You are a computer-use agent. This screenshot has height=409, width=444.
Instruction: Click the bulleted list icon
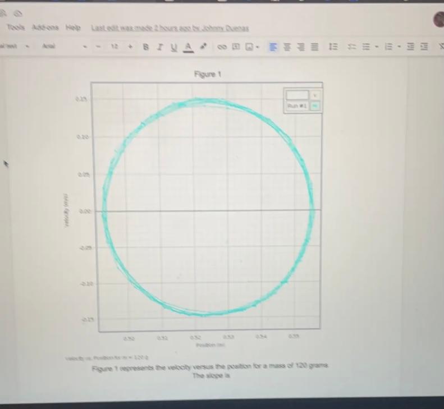(367, 47)
